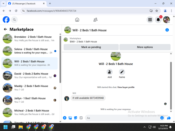Close the Messenger tab
The width and height of the screenshot is (175, 131).
pos(44,3)
